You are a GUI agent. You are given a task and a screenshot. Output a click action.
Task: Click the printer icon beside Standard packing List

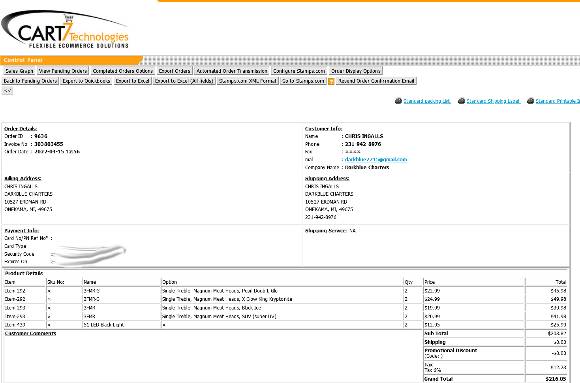(x=398, y=101)
